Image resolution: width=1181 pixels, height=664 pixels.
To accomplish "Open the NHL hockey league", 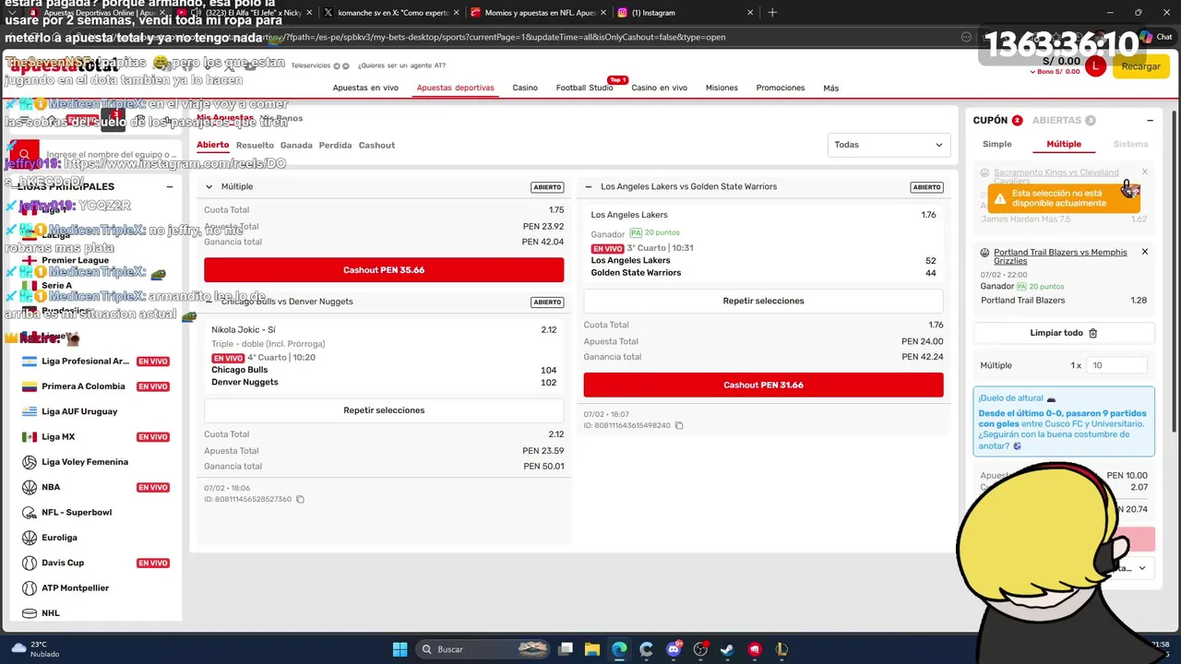I will 50,613.
